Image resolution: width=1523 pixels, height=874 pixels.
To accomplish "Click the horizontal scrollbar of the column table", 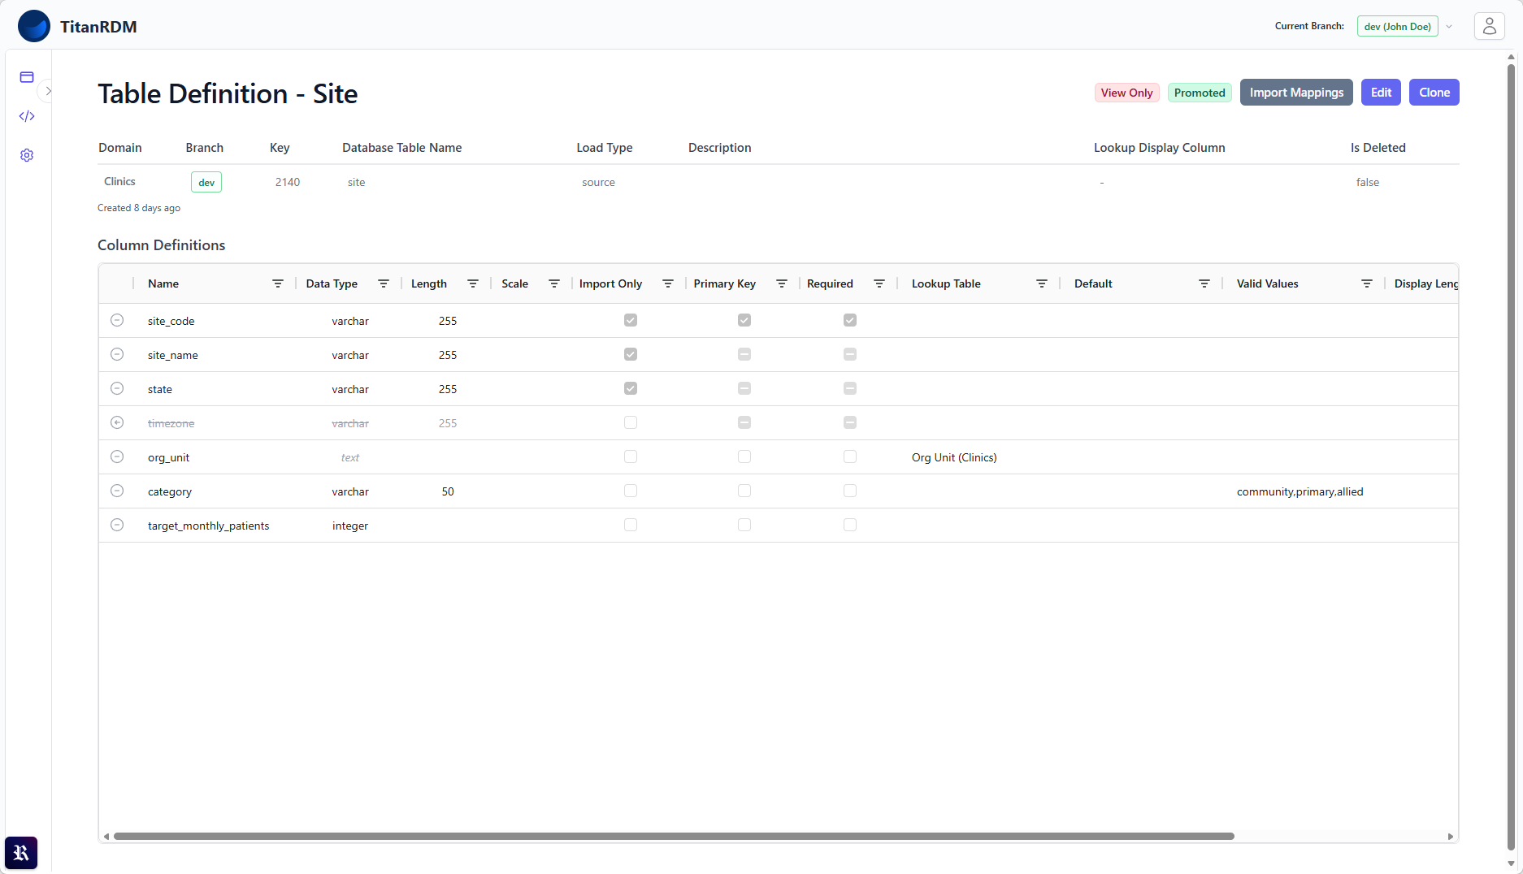I will click(674, 836).
